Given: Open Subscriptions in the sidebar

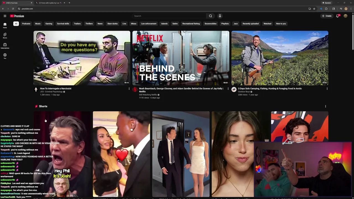Looking at the screenshot, I should 5,46.
